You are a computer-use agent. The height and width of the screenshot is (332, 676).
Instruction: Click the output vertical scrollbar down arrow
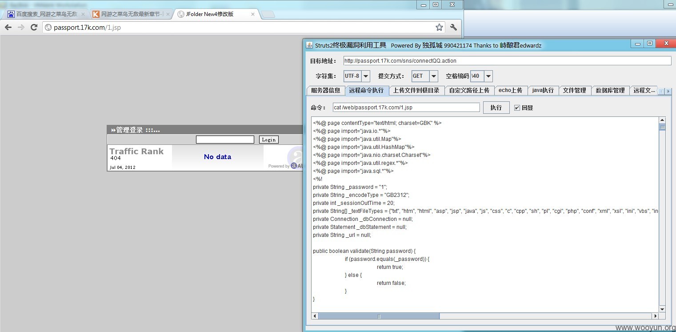[662, 309]
